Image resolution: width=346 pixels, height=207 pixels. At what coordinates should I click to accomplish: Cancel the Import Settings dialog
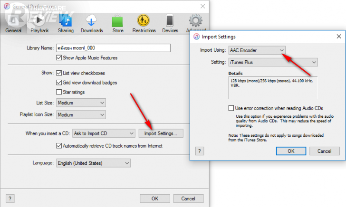point(324,151)
